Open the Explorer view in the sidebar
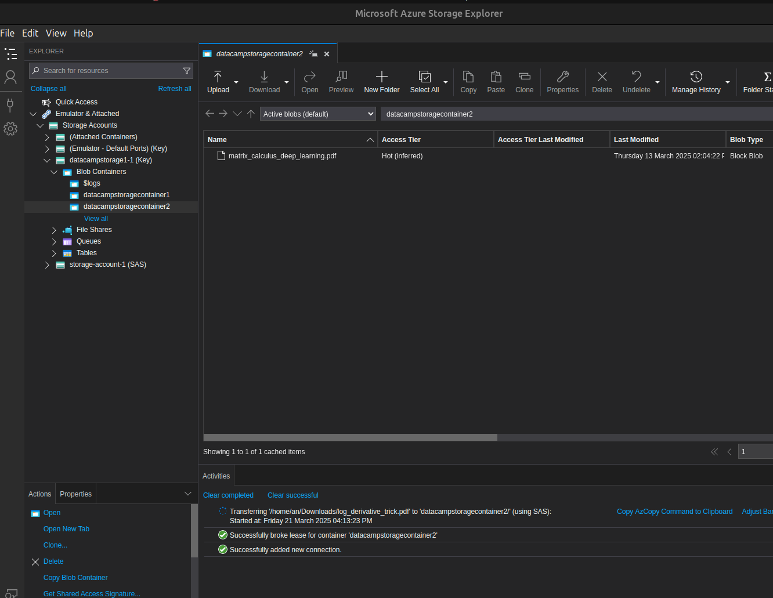 click(x=10, y=54)
